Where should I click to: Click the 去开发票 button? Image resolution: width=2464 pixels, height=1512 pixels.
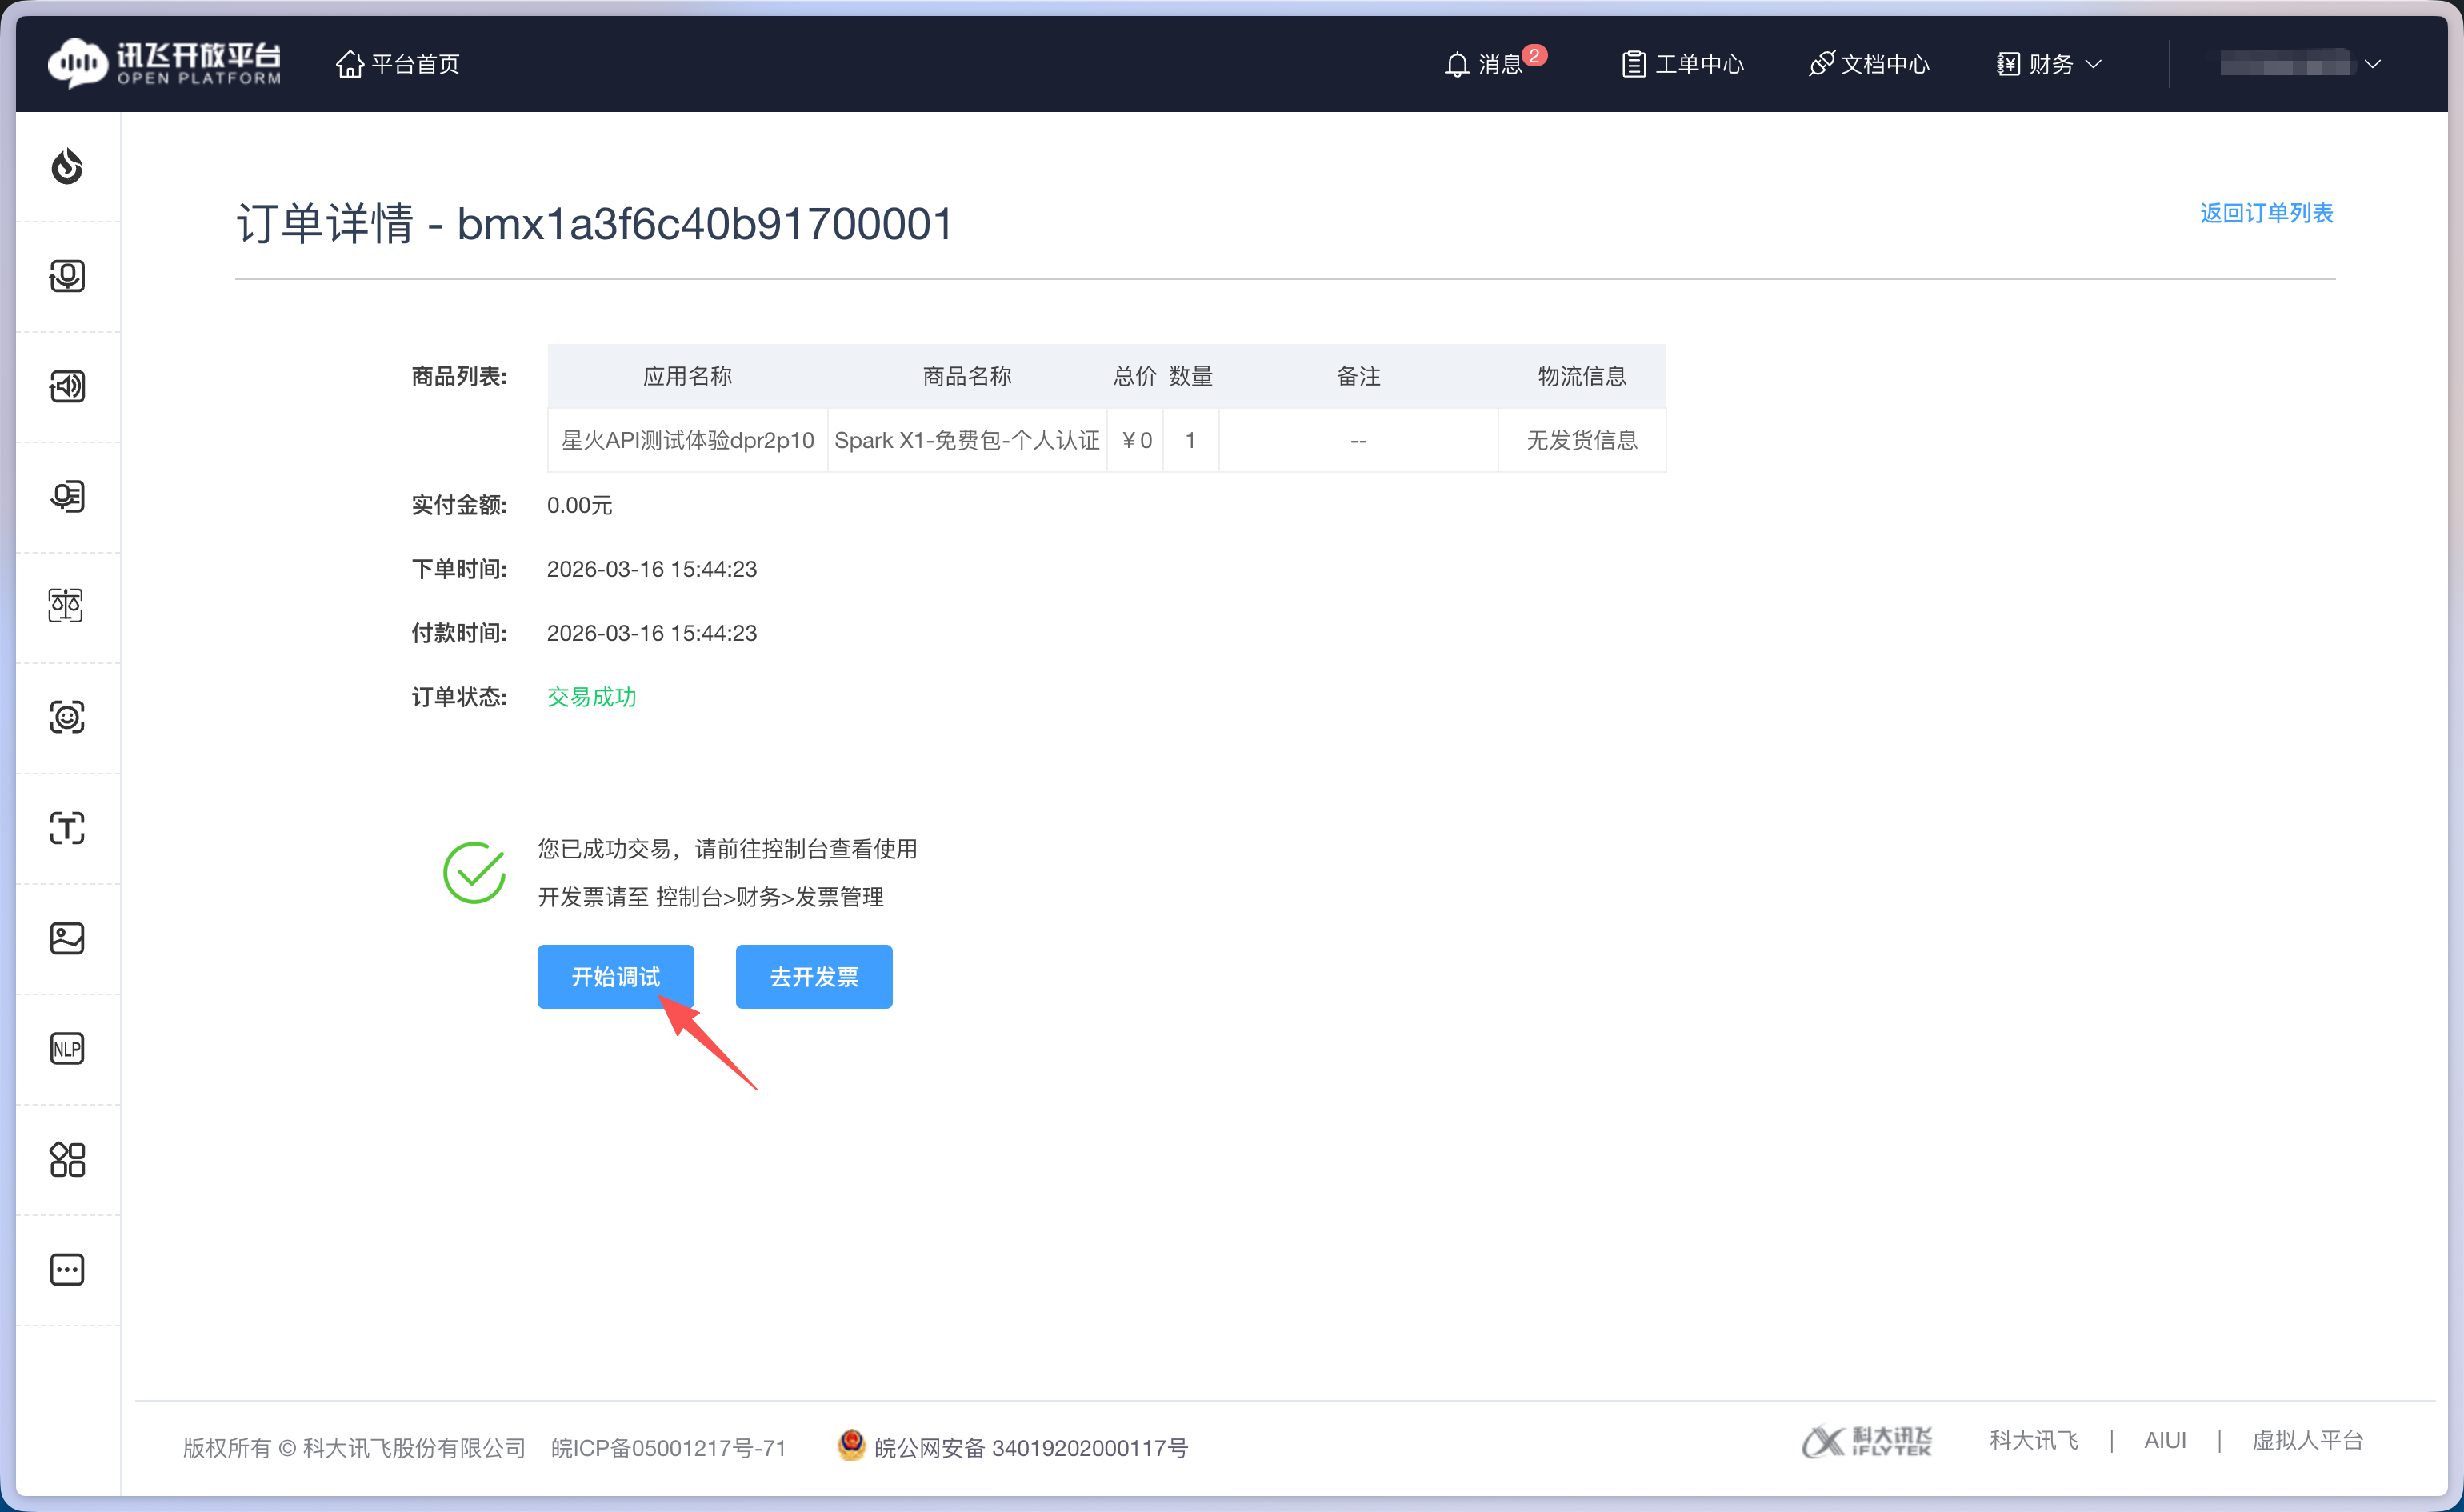(x=813, y=976)
